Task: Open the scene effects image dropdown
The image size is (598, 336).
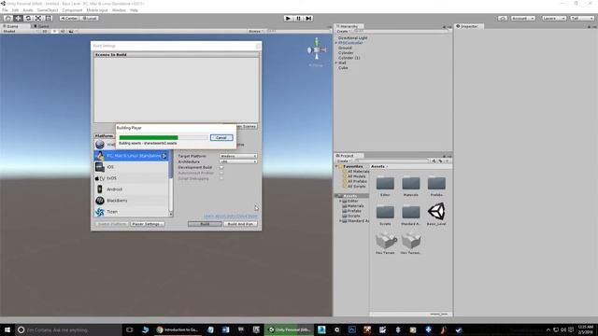Action: [x=72, y=31]
